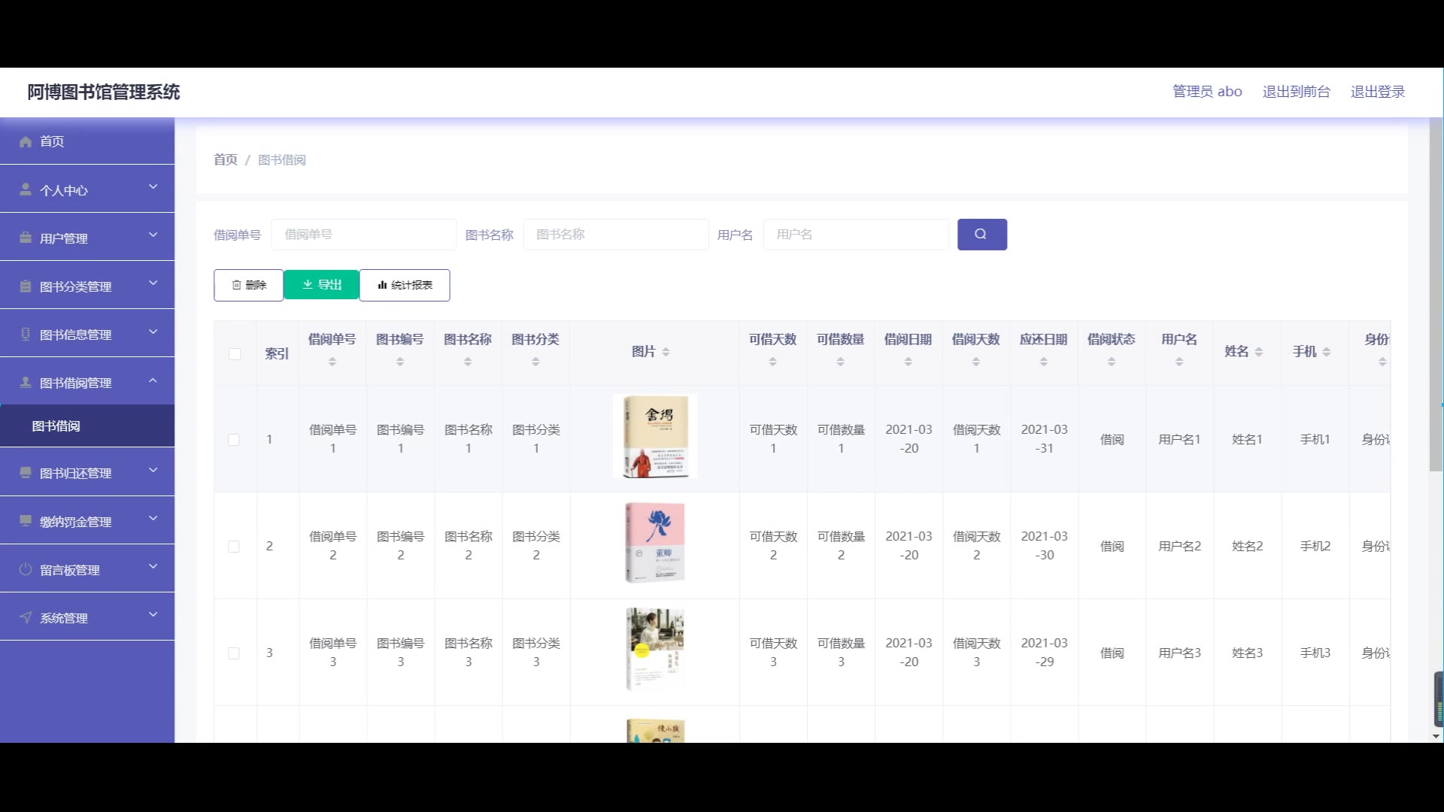Expand the 个人中心 menu chevron
This screenshot has width=1444, height=812.
(x=153, y=187)
